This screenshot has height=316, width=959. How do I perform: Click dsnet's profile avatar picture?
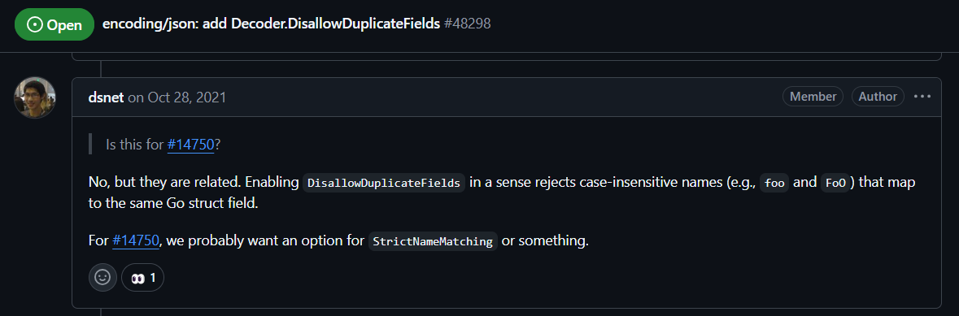pos(35,97)
